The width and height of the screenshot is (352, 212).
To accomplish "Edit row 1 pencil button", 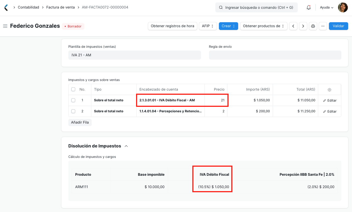I will tap(330, 101).
